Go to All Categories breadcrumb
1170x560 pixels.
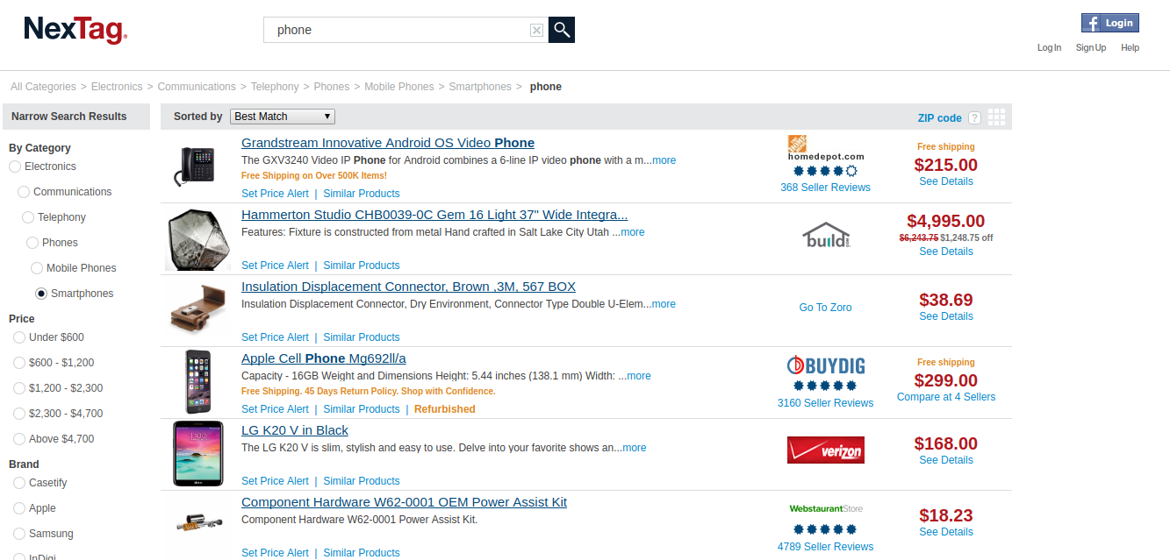pos(43,87)
